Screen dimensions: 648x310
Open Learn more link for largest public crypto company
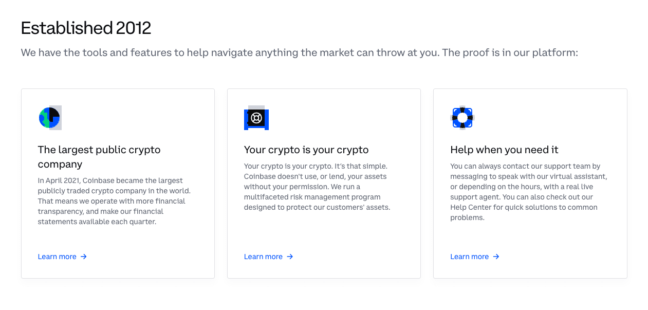pos(57,257)
